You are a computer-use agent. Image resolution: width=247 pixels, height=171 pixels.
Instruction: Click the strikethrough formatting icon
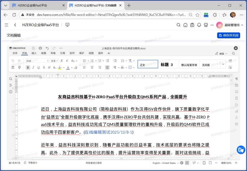[x=44, y=67]
